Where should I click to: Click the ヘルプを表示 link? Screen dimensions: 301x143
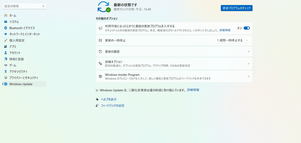click(x=109, y=99)
